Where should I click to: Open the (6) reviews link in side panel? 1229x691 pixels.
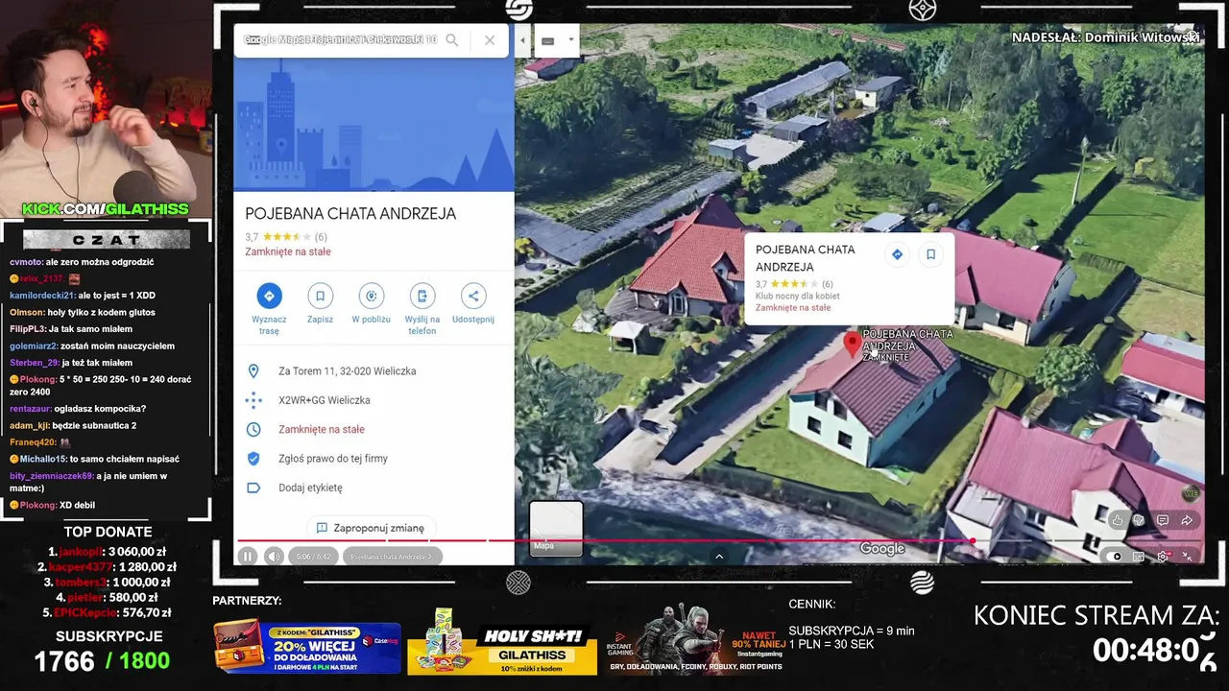coord(321,237)
